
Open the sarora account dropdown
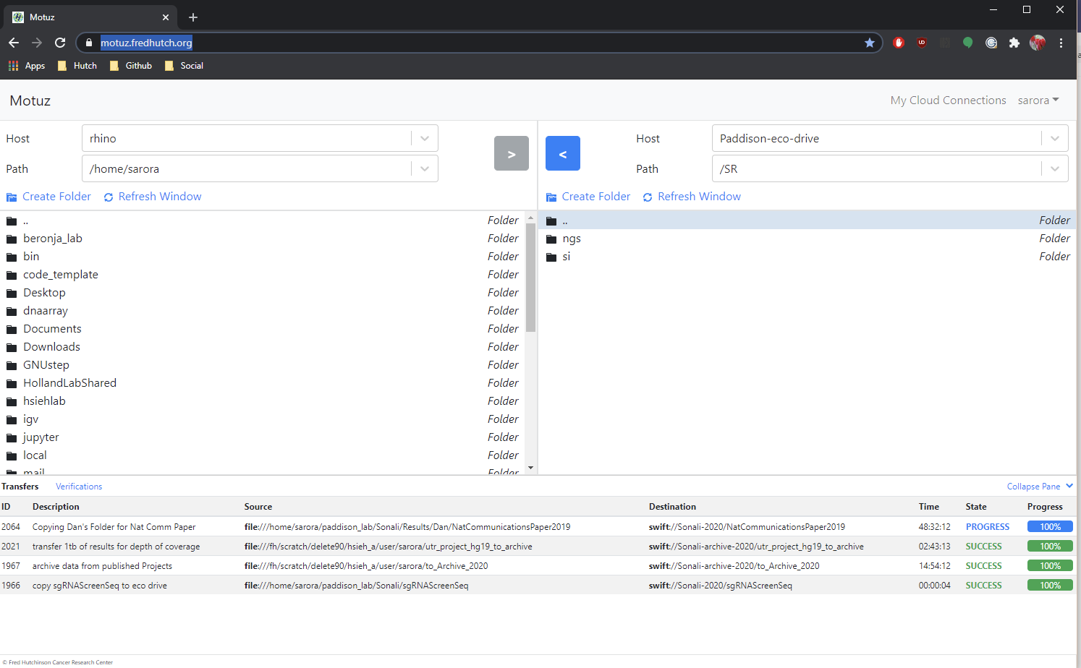[x=1038, y=100]
